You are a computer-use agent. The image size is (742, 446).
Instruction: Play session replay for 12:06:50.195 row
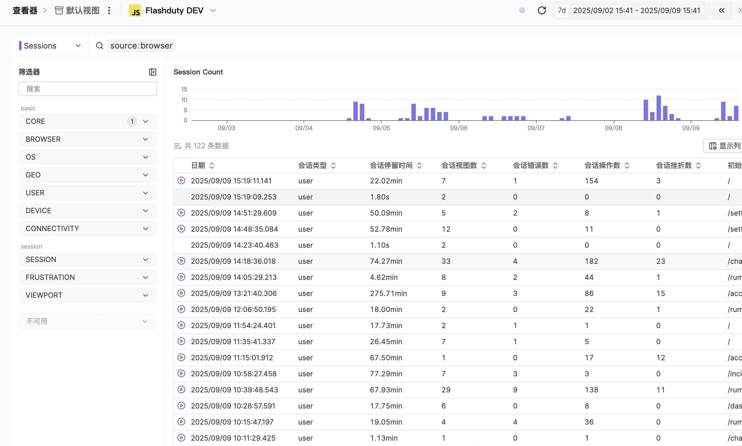tap(181, 309)
